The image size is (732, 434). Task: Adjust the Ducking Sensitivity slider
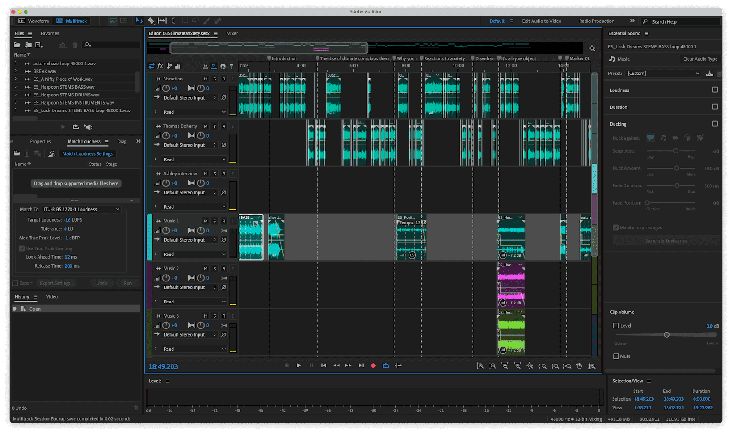point(676,151)
